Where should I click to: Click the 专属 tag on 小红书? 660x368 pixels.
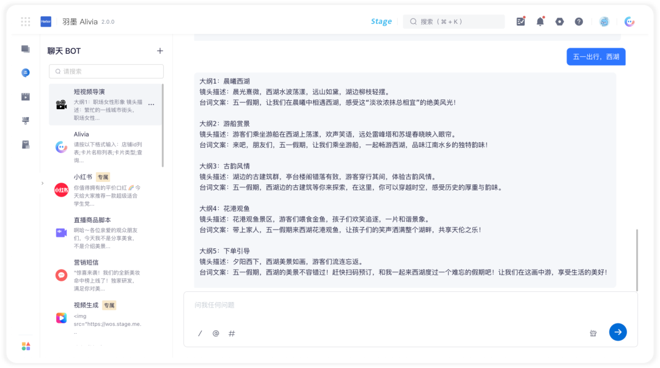click(103, 177)
